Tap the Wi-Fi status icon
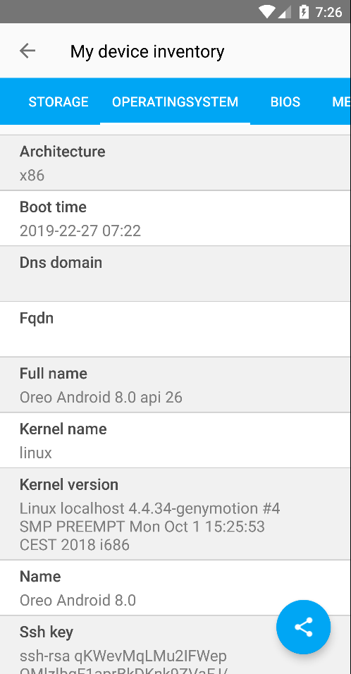 [267, 11]
